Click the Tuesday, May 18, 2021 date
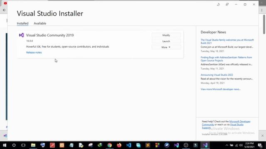 [212, 51]
